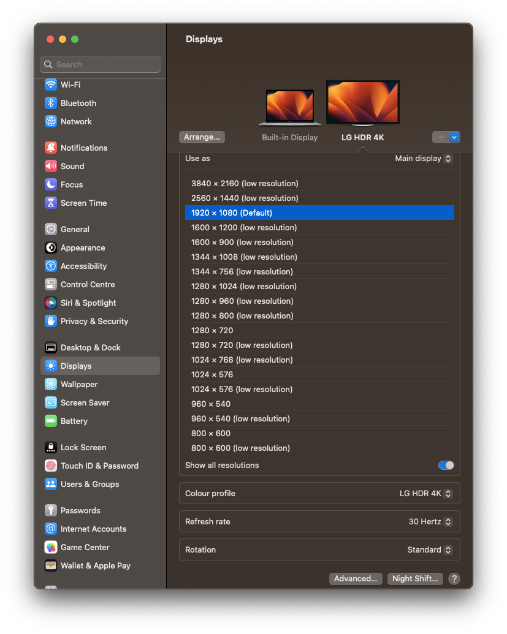Image resolution: width=507 pixels, height=634 pixels.
Task: Open the Night Shift settings
Action: pyautogui.click(x=414, y=578)
